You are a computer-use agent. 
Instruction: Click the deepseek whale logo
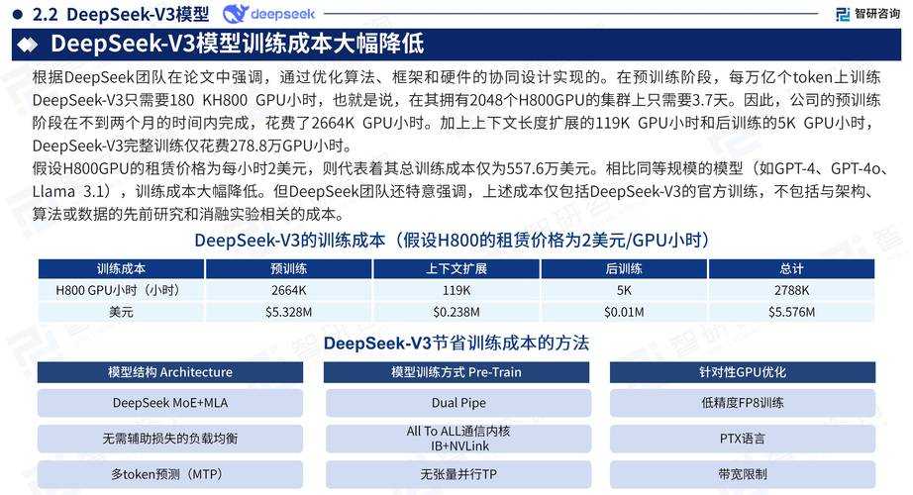[x=236, y=14]
